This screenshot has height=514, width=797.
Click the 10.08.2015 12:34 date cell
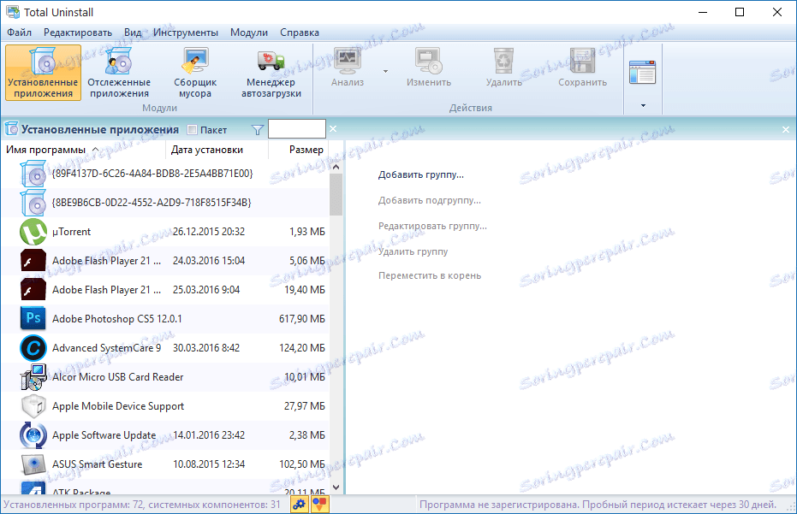point(209,464)
